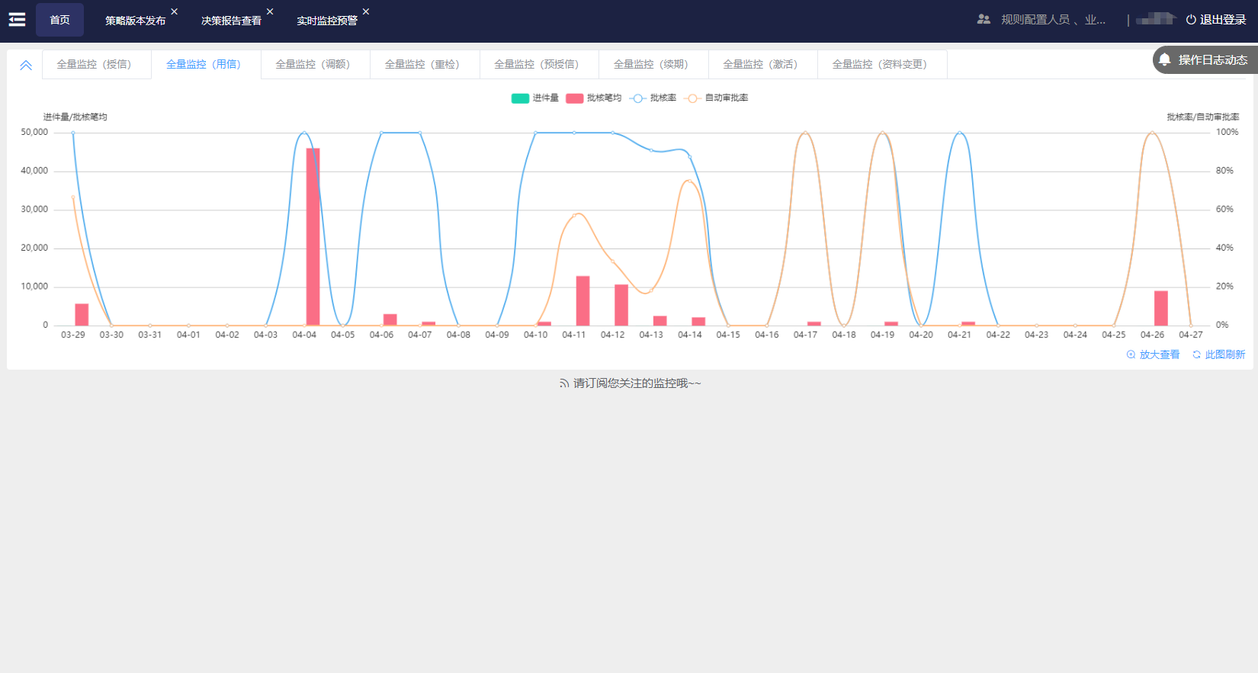Switch to the 实时监控预警 tab
Screen dimensions: 1258x673
point(327,21)
